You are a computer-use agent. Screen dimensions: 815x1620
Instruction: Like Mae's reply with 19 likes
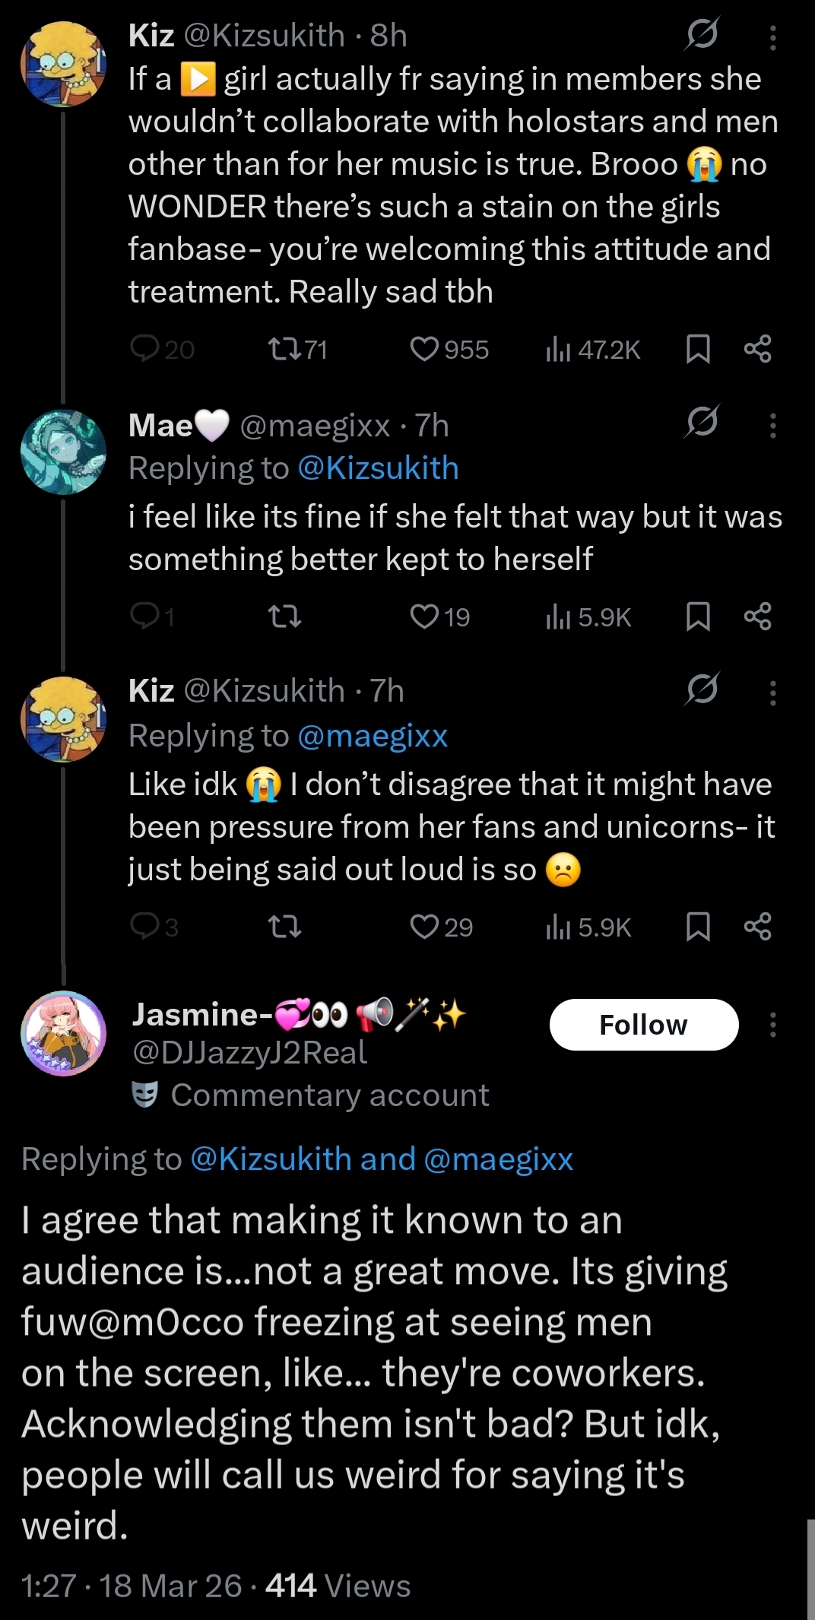(439, 617)
